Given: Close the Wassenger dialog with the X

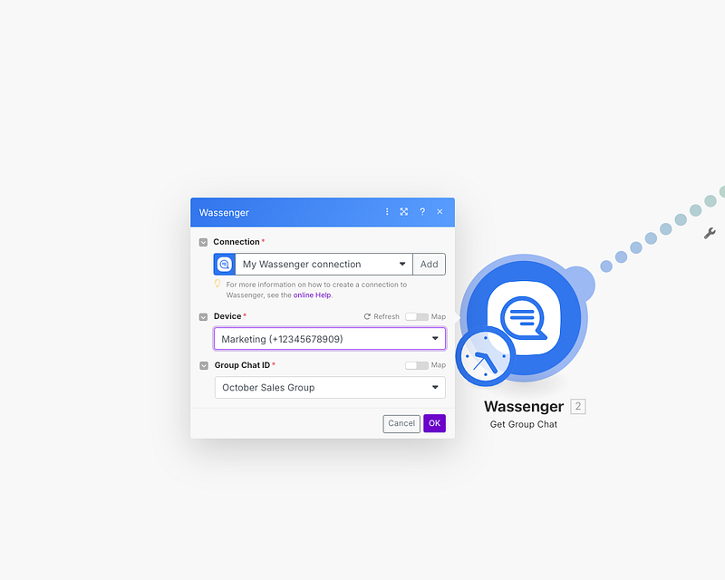Looking at the screenshot, I should coord(440,212).
